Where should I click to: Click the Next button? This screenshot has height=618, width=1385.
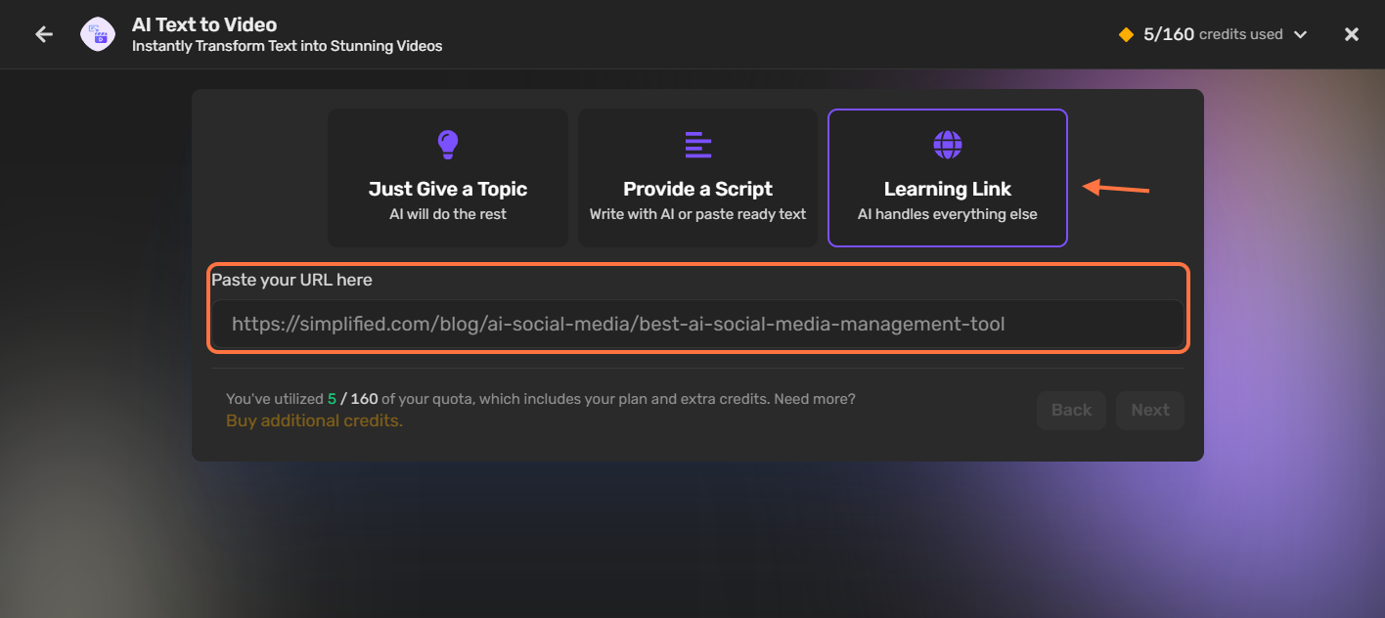(x=1150, y=411)
